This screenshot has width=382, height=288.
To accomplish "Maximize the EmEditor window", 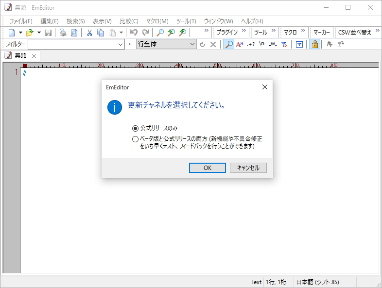I will coord(348,7).
